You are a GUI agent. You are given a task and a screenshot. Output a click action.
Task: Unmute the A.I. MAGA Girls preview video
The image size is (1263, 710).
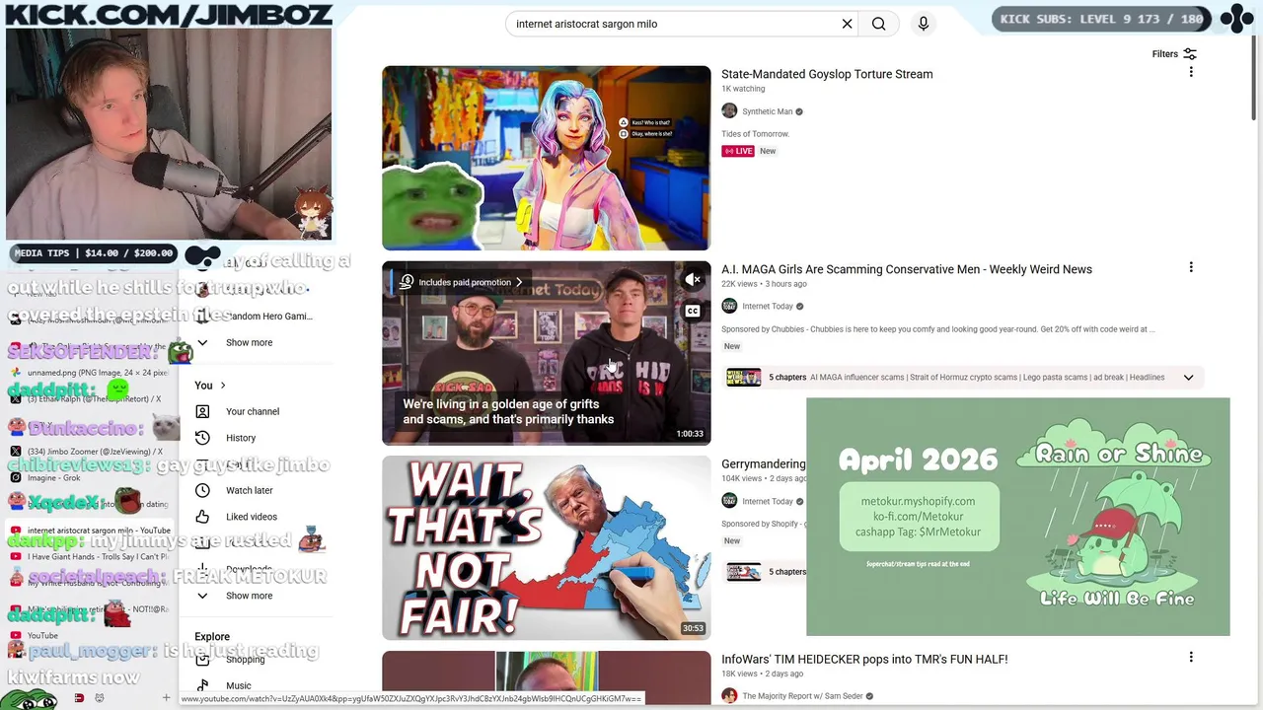click(693, 280)
